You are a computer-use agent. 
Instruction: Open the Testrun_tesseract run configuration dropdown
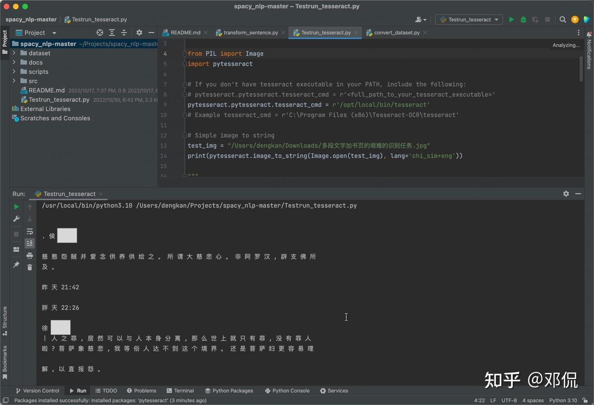coord(469,20)
